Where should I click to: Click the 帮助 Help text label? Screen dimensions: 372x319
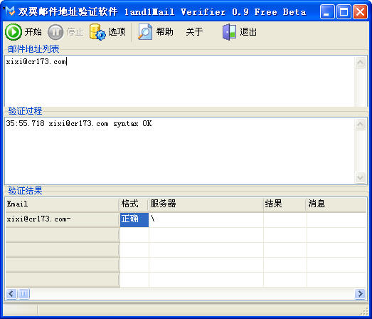(x=164, y=32)
